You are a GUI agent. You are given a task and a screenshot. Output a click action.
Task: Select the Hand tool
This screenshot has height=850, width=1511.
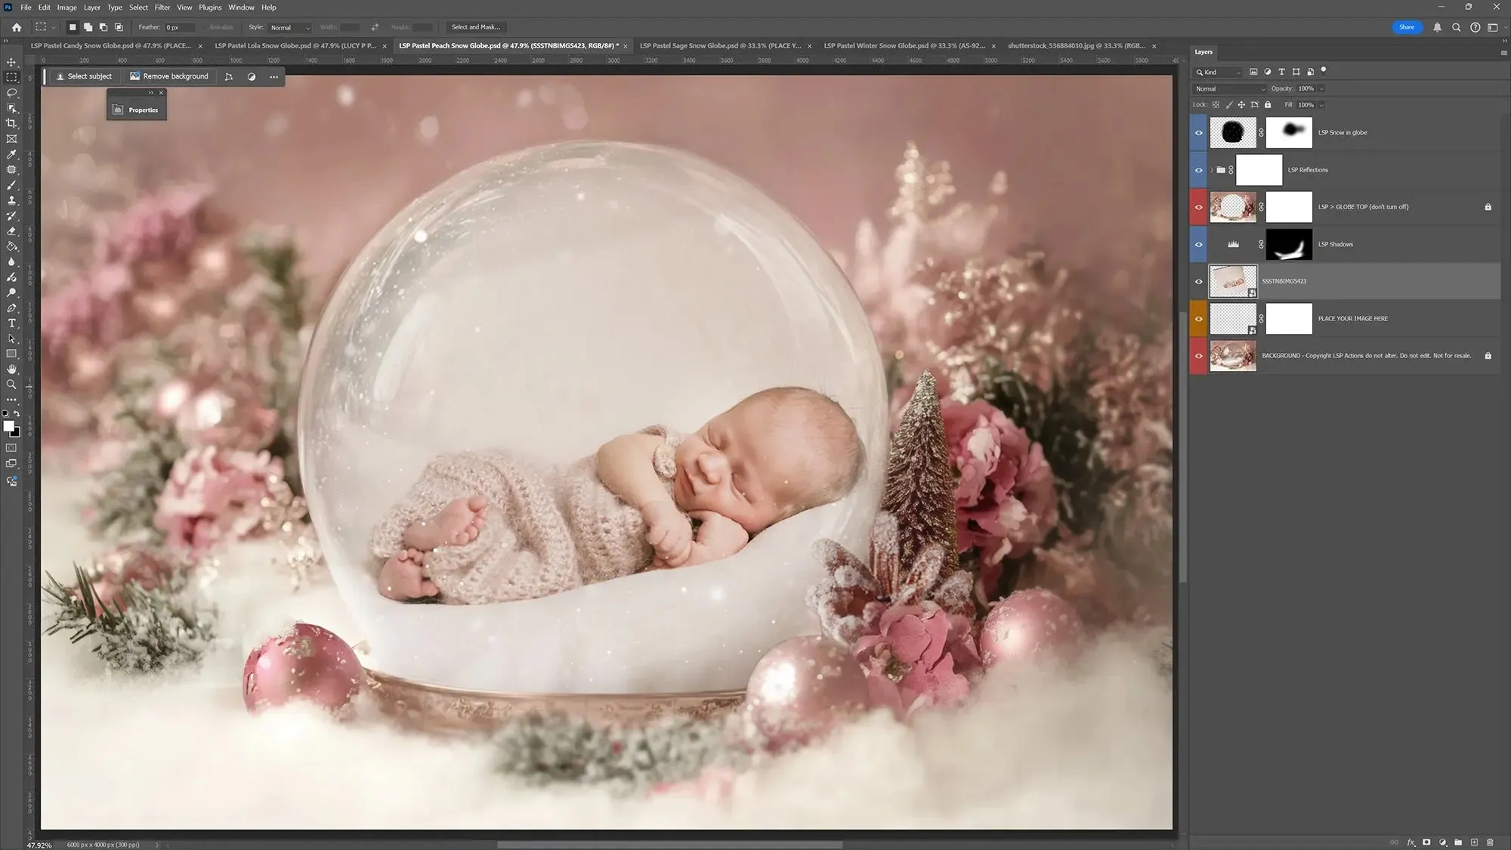11,369
